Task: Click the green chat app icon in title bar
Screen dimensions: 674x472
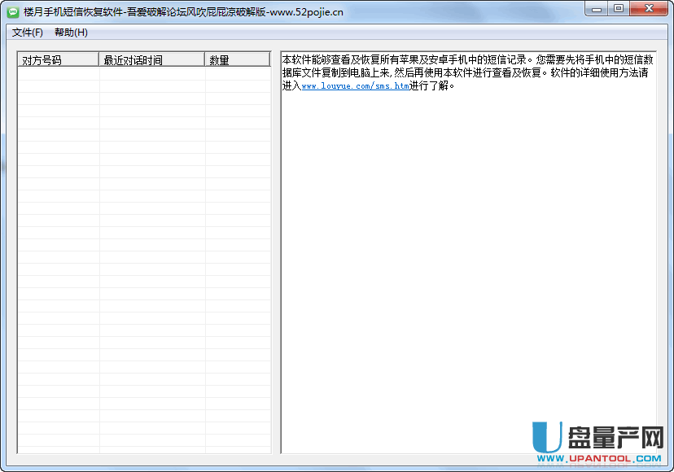Action: tap(13, 11)
